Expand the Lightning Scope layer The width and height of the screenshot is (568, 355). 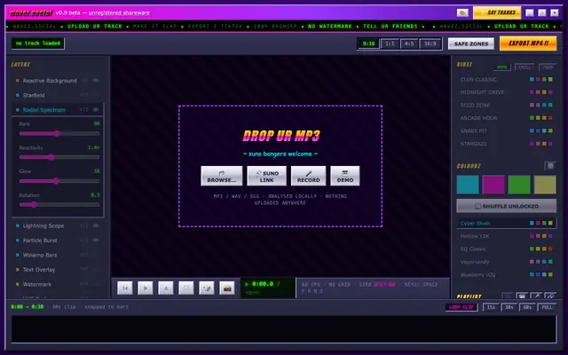58,225
